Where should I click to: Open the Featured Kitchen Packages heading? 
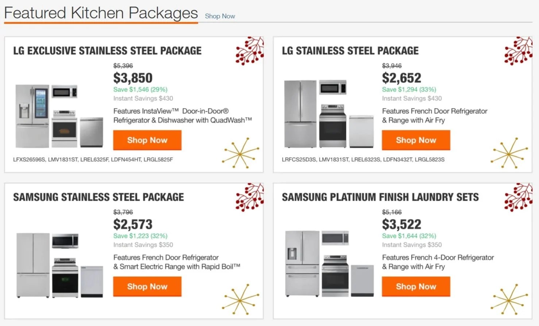pyautogui.click(x=101, y=13)
